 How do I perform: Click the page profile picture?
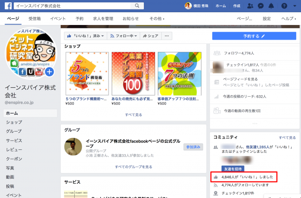coord(31,53)
